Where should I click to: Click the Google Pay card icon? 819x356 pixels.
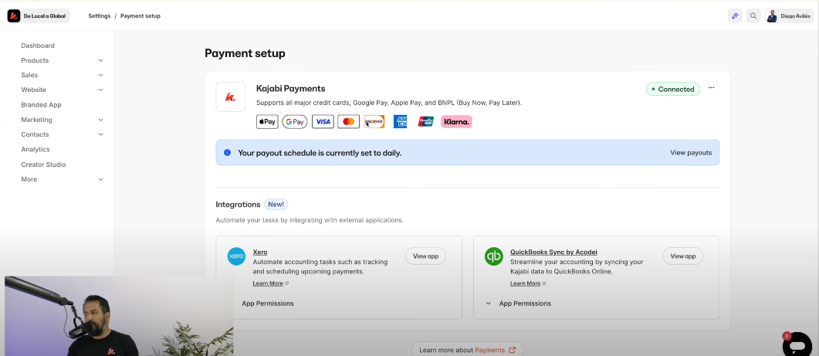click(295, 122)
